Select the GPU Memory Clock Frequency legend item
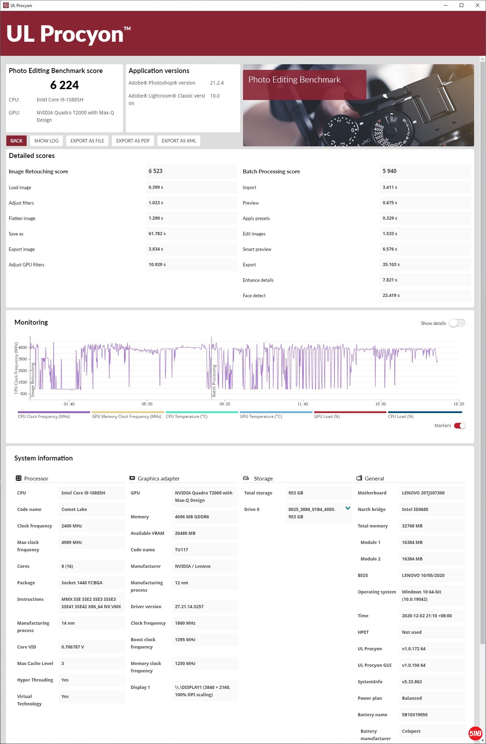Viewport: 486px width, 744px height. pos(128,415)
